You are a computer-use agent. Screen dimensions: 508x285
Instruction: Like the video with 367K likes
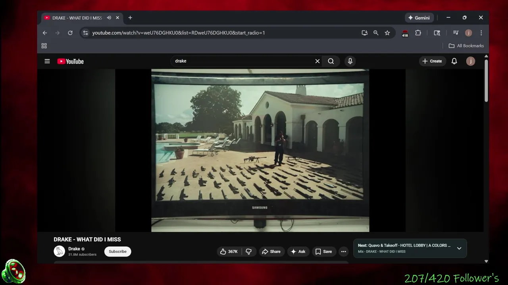[229, 251]
